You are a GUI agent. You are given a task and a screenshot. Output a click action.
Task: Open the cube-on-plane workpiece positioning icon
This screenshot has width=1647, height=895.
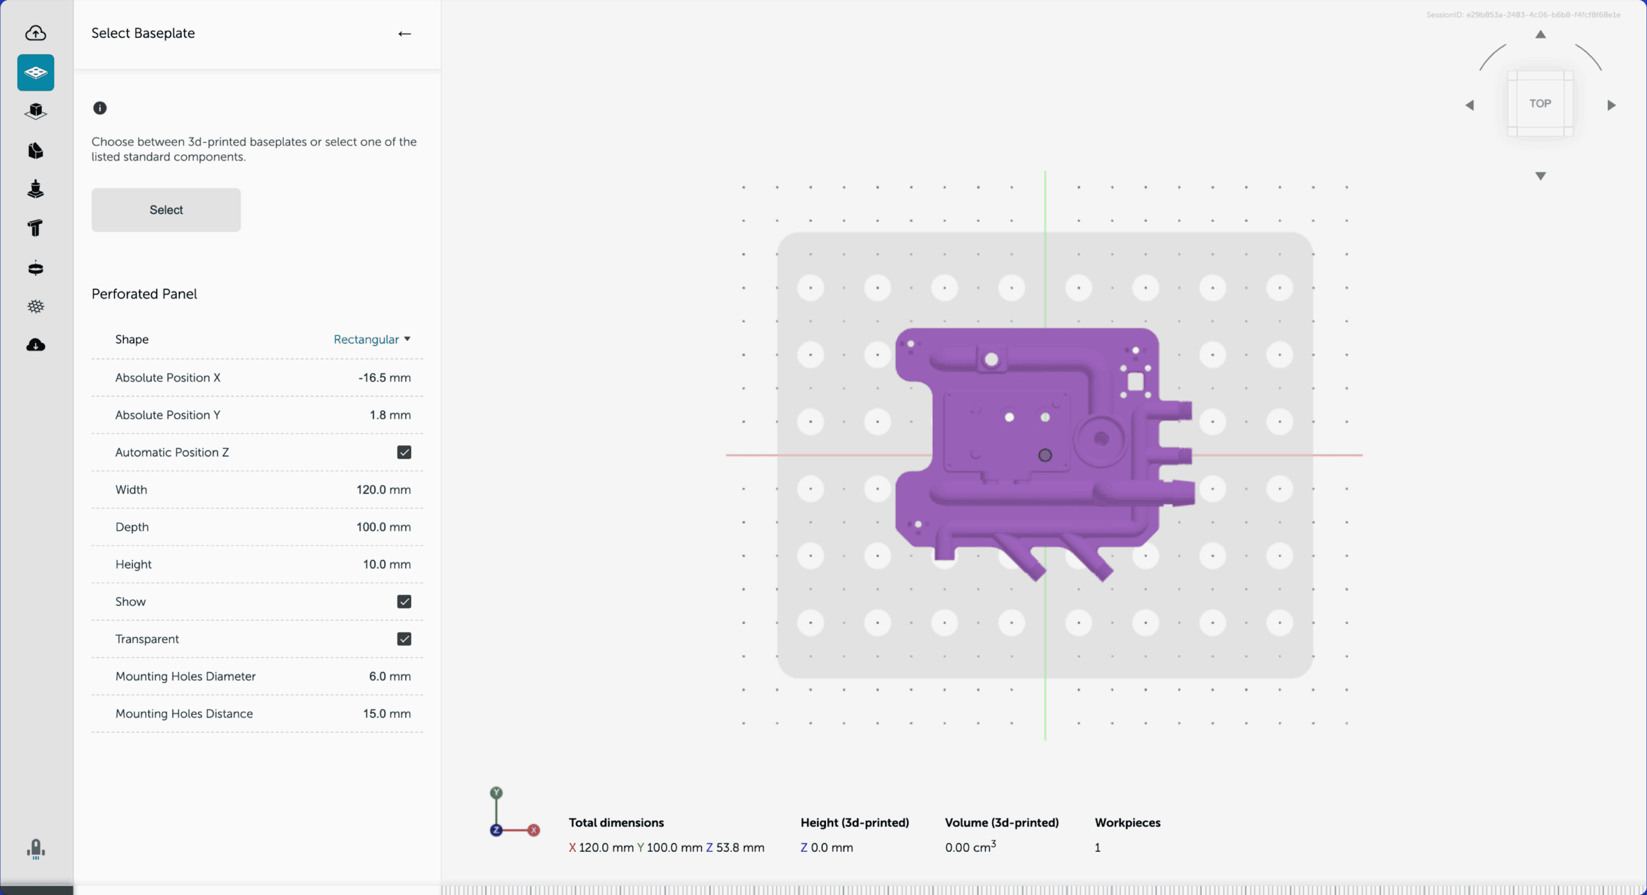pyautogui.click(x=35, y=111)
